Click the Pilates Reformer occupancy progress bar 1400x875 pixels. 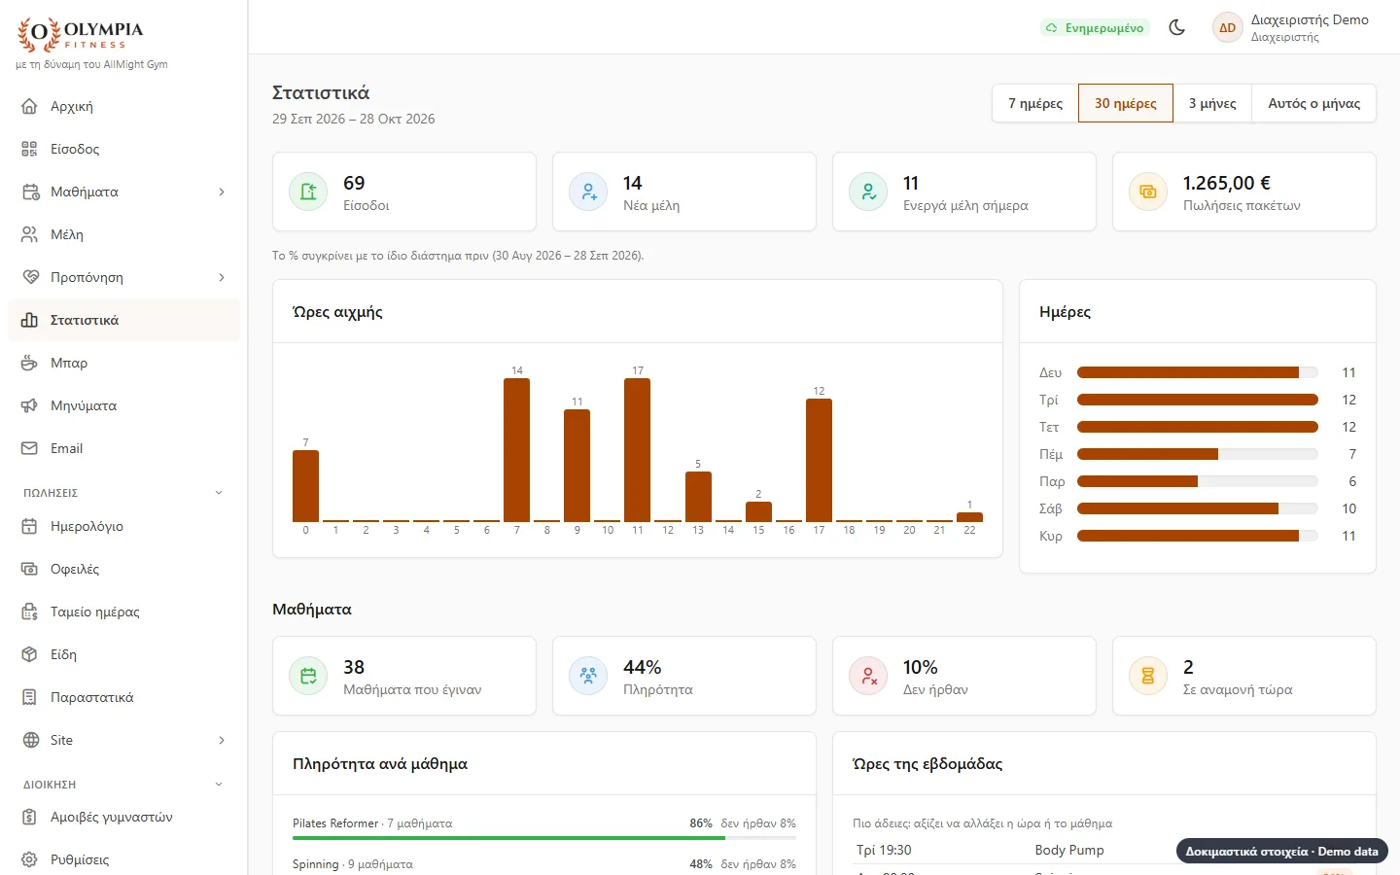[544, 837]
